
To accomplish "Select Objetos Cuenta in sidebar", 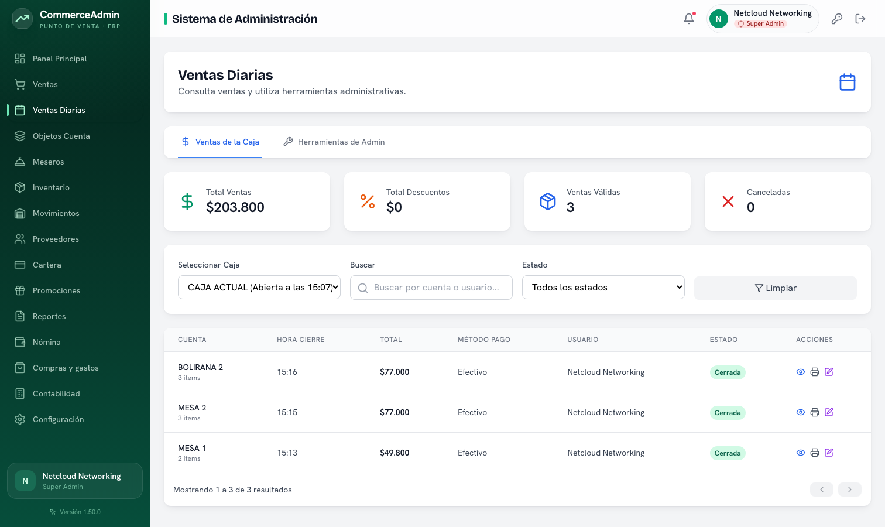I will pos(75,136).
